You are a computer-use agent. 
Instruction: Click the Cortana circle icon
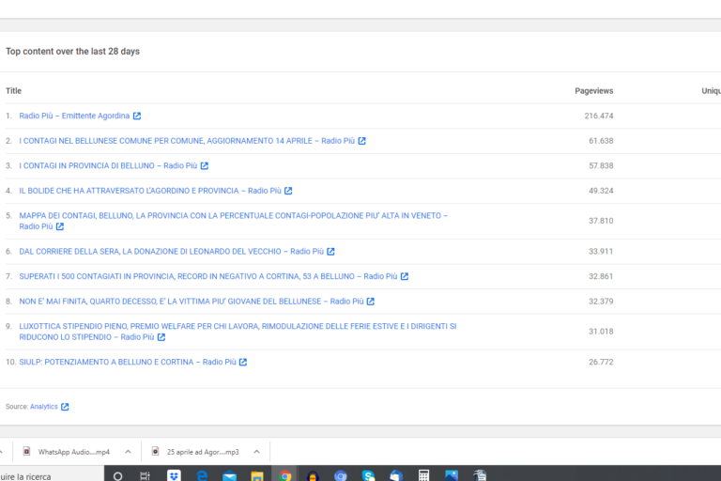(x=117, y=475)
